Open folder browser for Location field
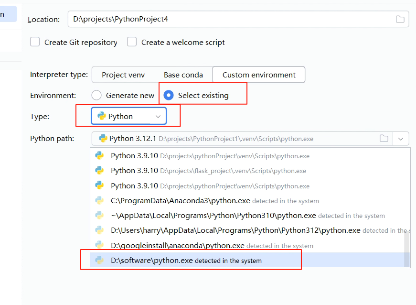 pyautogui.click(x=400, y=19)
